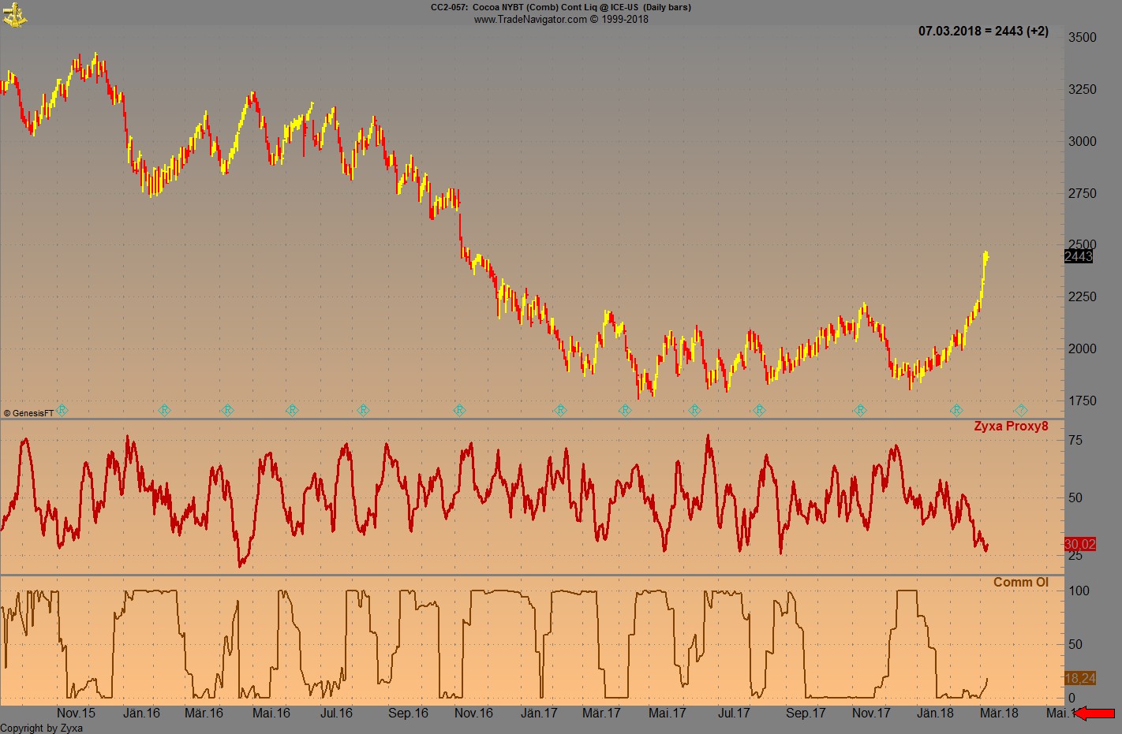The width and height of the screenshot is (1122, 734).
Task: Click the black 2443 current price tag
Action: (x=1078, y=256)
